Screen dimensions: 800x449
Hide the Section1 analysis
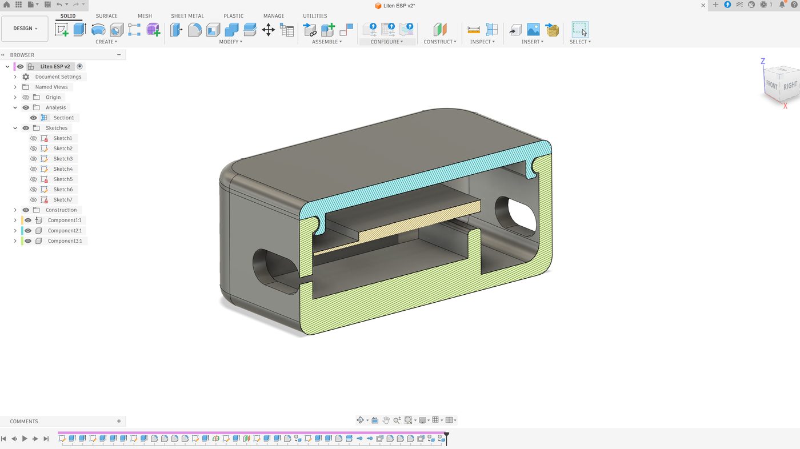click(34, 118)
